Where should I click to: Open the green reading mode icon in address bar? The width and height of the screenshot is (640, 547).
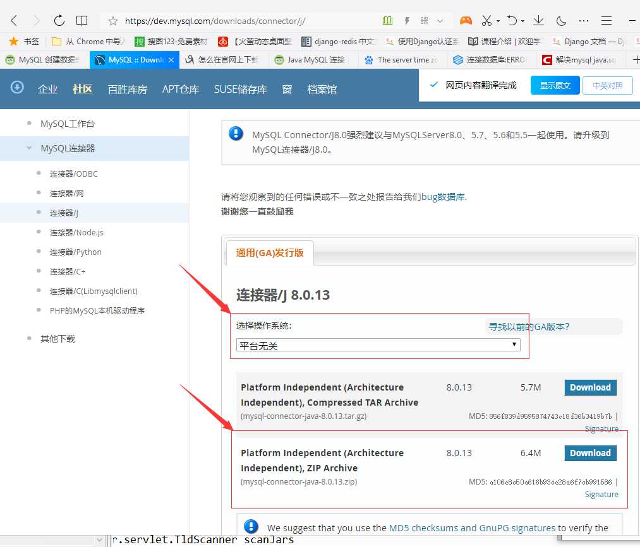click(x=387, y=20)
